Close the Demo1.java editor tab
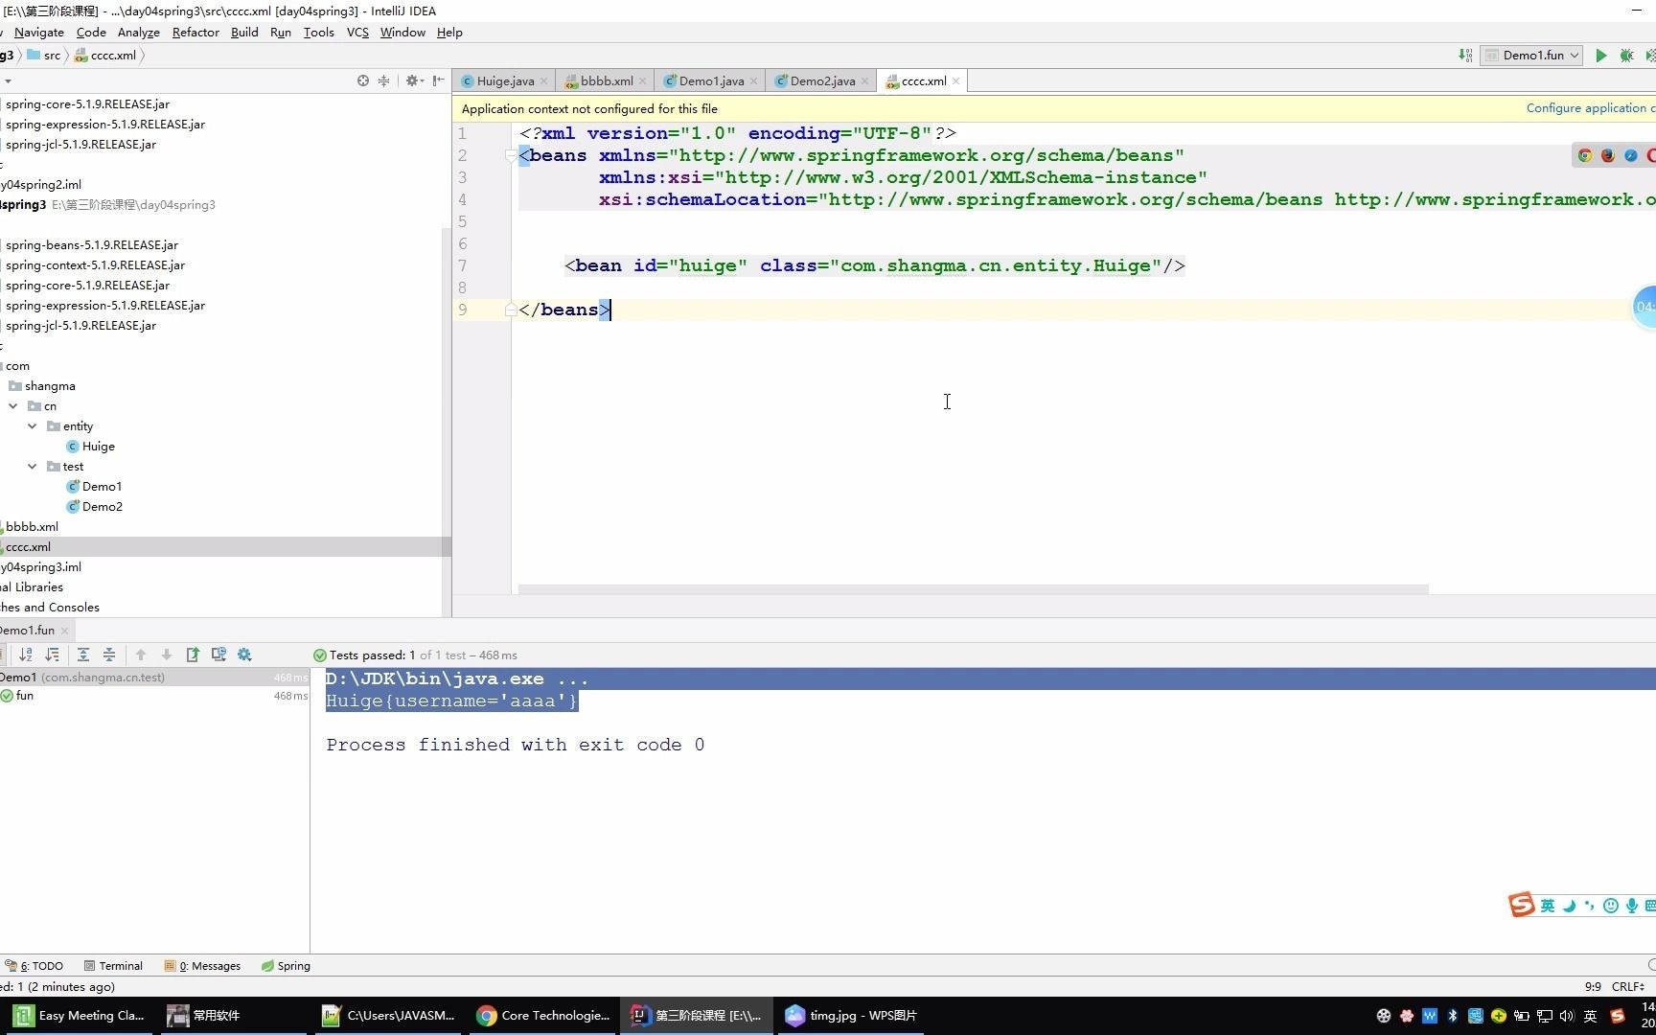The width and height of the screenshot is (1656, 1035). [x=754, y=81]
